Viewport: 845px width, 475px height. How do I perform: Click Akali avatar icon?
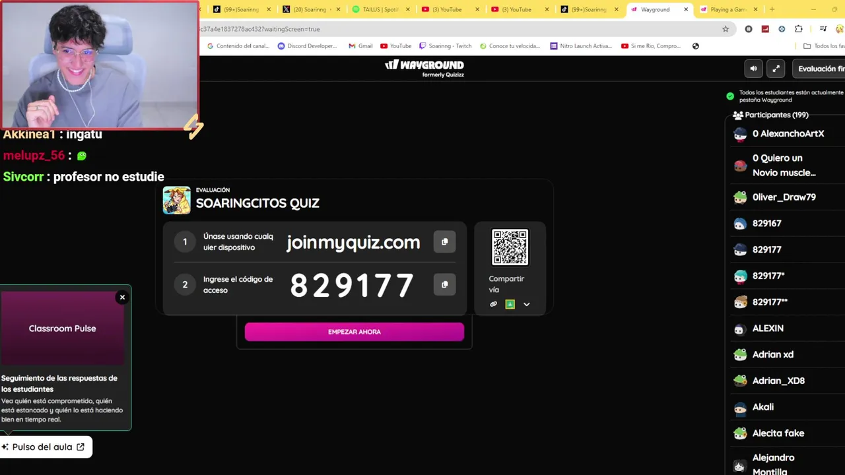740,408
